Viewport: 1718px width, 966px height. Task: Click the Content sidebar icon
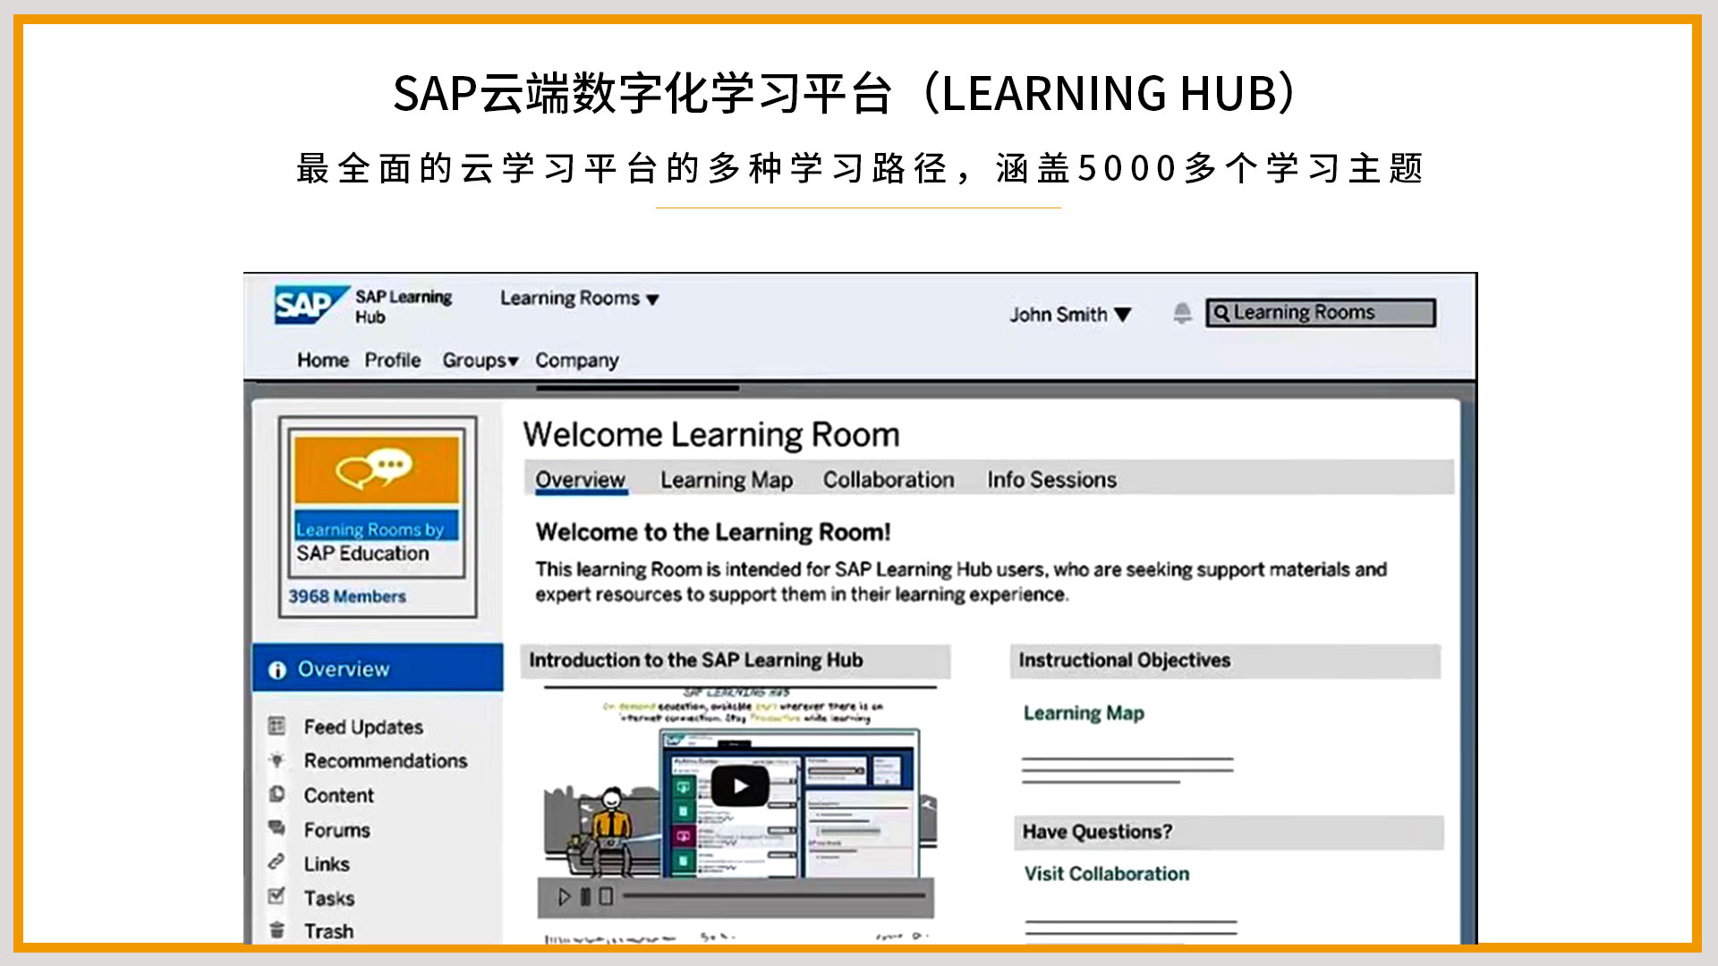pyautogui.click(x=276, y=794)
